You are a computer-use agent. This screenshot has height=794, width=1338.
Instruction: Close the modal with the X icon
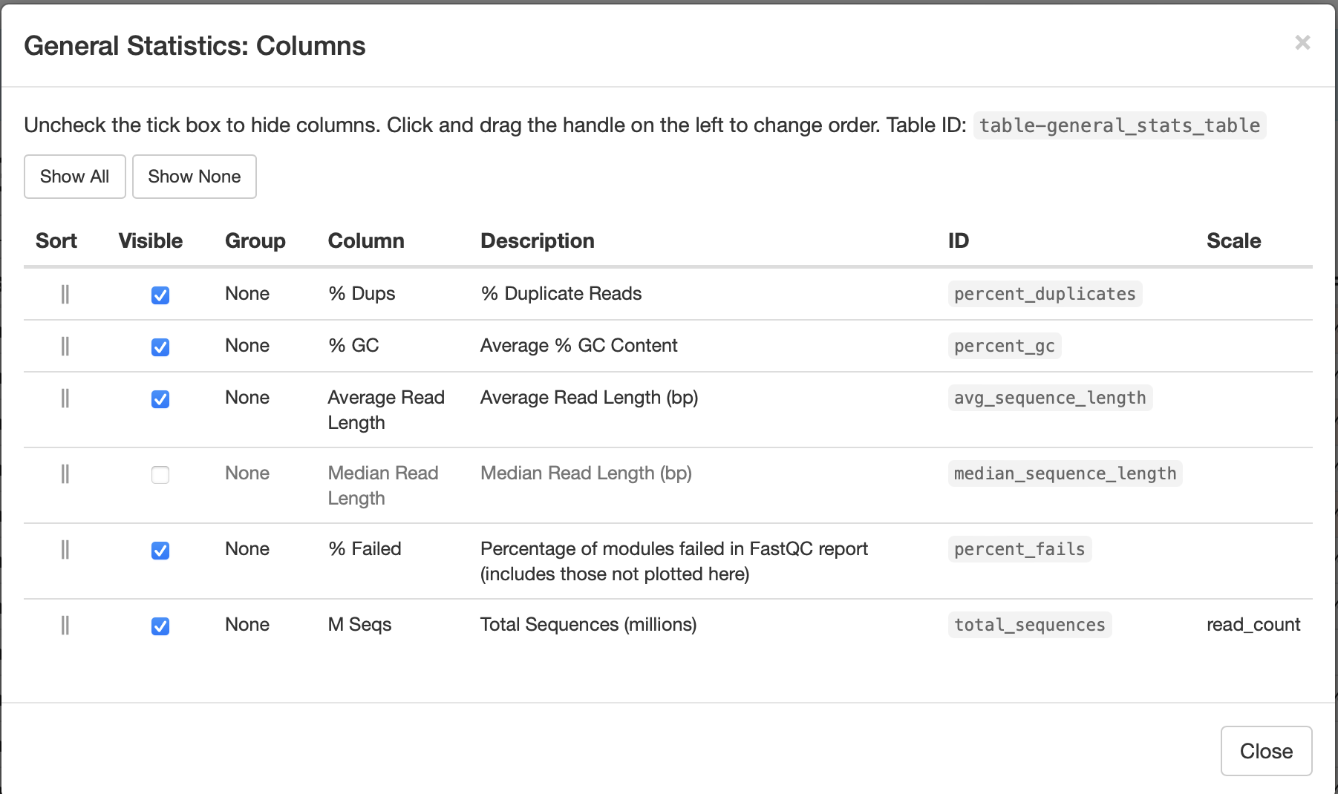1302,43
